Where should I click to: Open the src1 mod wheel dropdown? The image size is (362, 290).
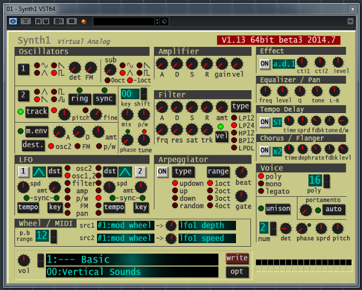pos(125,226)
